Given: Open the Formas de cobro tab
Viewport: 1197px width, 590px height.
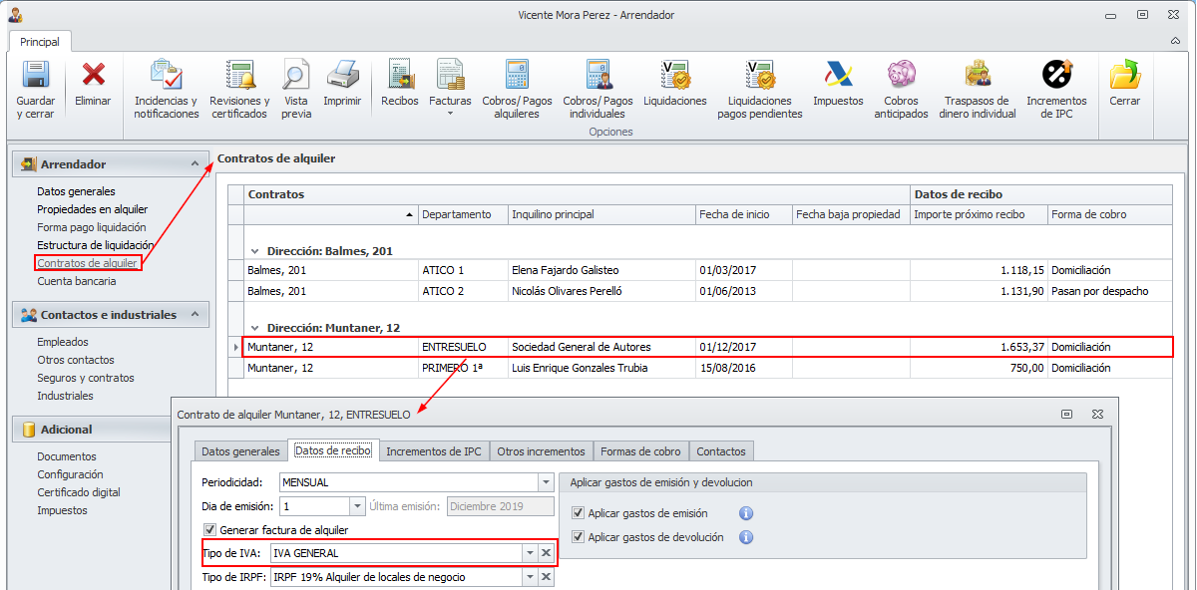Looking at the screenshot, I should (639, 451).
